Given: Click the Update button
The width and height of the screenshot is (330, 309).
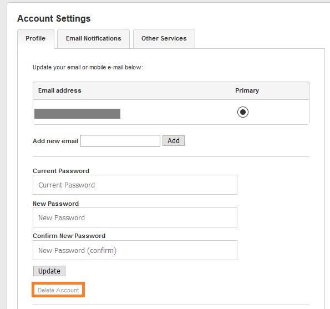Looking at the screenshot, I should 49,271.
